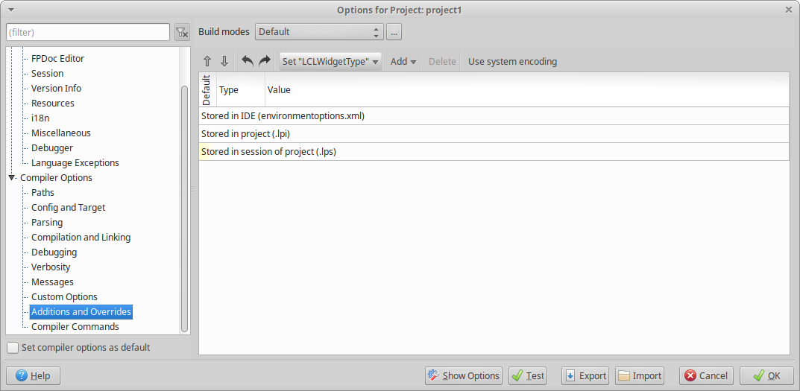
Task: Select row Stored in session of project (.lps)
Action: point(494,151)
